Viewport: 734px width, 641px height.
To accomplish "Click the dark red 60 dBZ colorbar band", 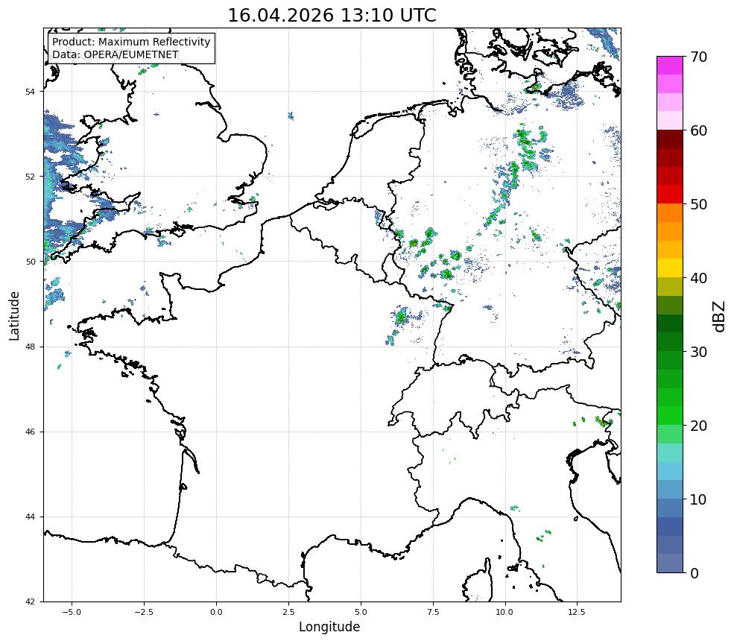I will point(669,139).
